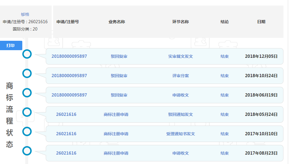Open the 评审分案 step link
Image resolution: width=294 pixels, height=164 pixels.
tap(180, 76)
